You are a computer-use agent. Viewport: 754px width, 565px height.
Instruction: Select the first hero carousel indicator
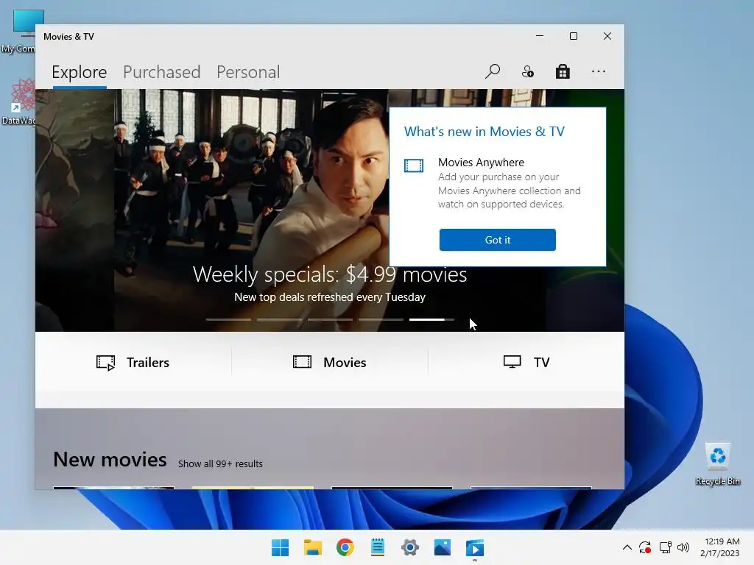click(x=228, y=319)
